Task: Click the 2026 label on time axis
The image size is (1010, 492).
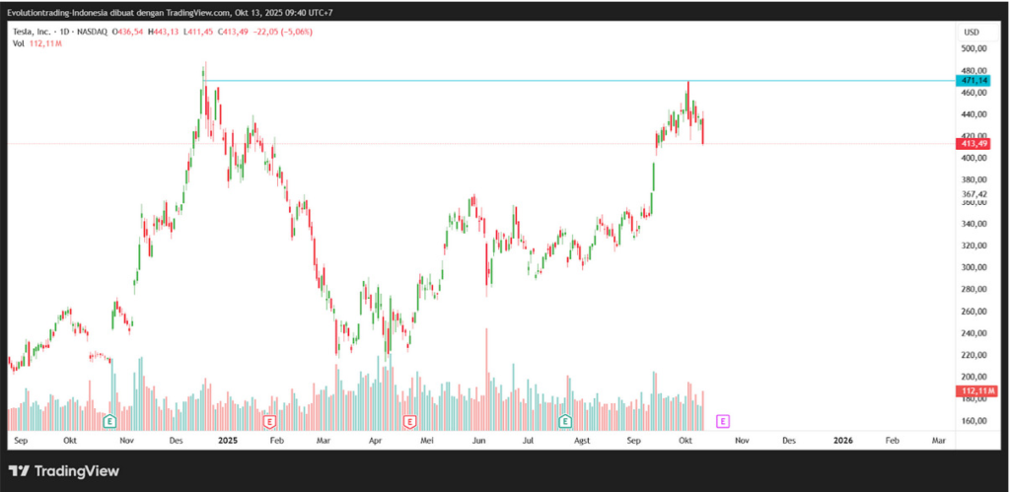Action: point(843,442)
